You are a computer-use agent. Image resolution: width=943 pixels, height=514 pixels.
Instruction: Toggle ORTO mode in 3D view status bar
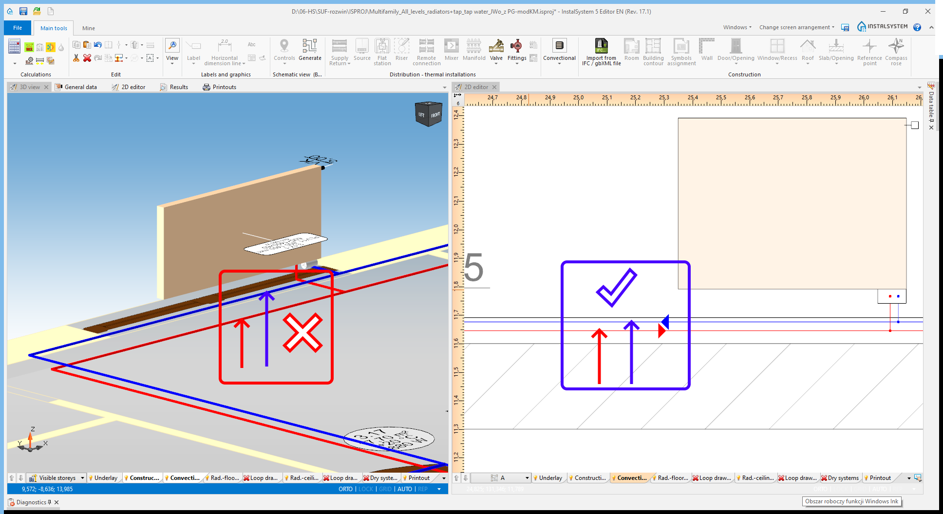(345, 489)
